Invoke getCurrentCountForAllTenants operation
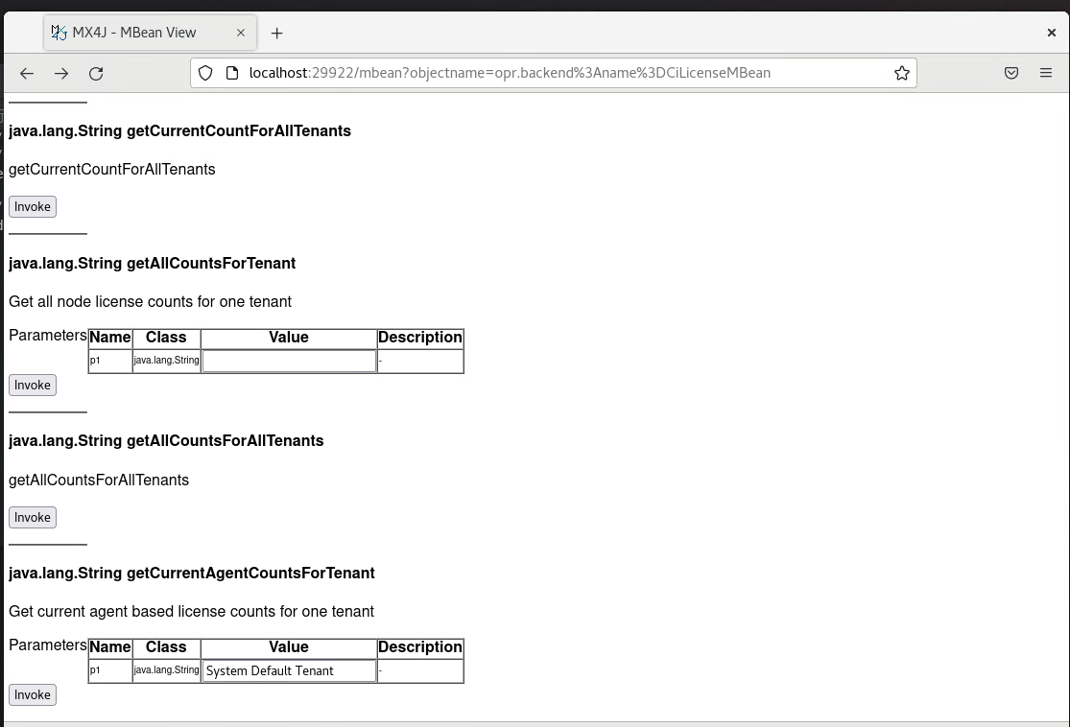 tap(32, 206)
